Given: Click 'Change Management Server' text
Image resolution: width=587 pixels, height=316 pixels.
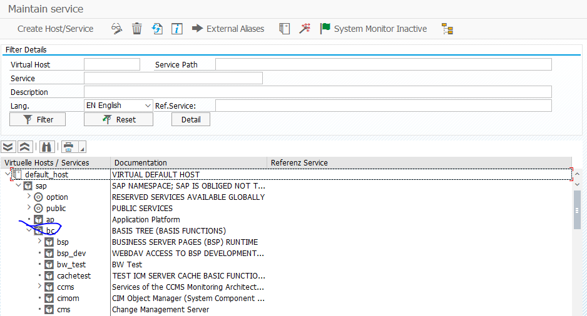Looking at the screenshot, I should 161,309.
